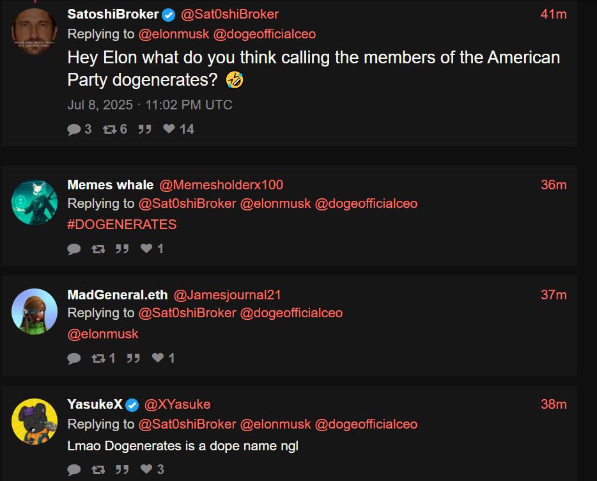Open SatoshiBroker's profile picture
This screenshot has height=481, width=597.
35,31
